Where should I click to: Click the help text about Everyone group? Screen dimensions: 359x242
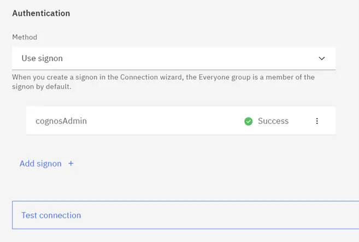pyautogui.click(x=163, y=82)
